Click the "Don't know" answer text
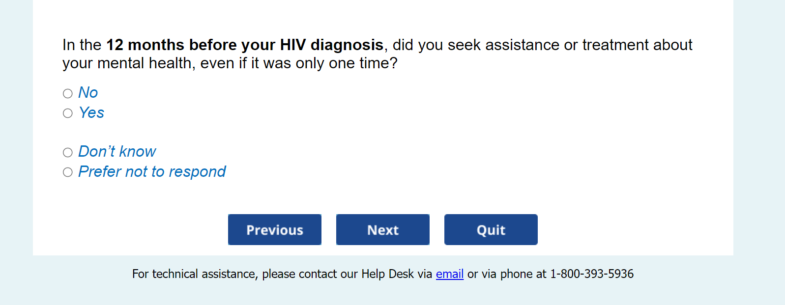 pos(117,152)
